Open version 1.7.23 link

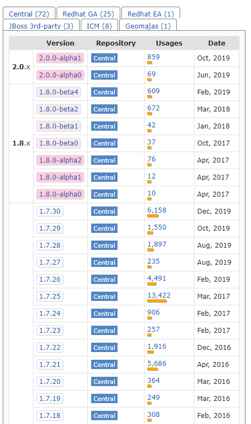[50, 331]
